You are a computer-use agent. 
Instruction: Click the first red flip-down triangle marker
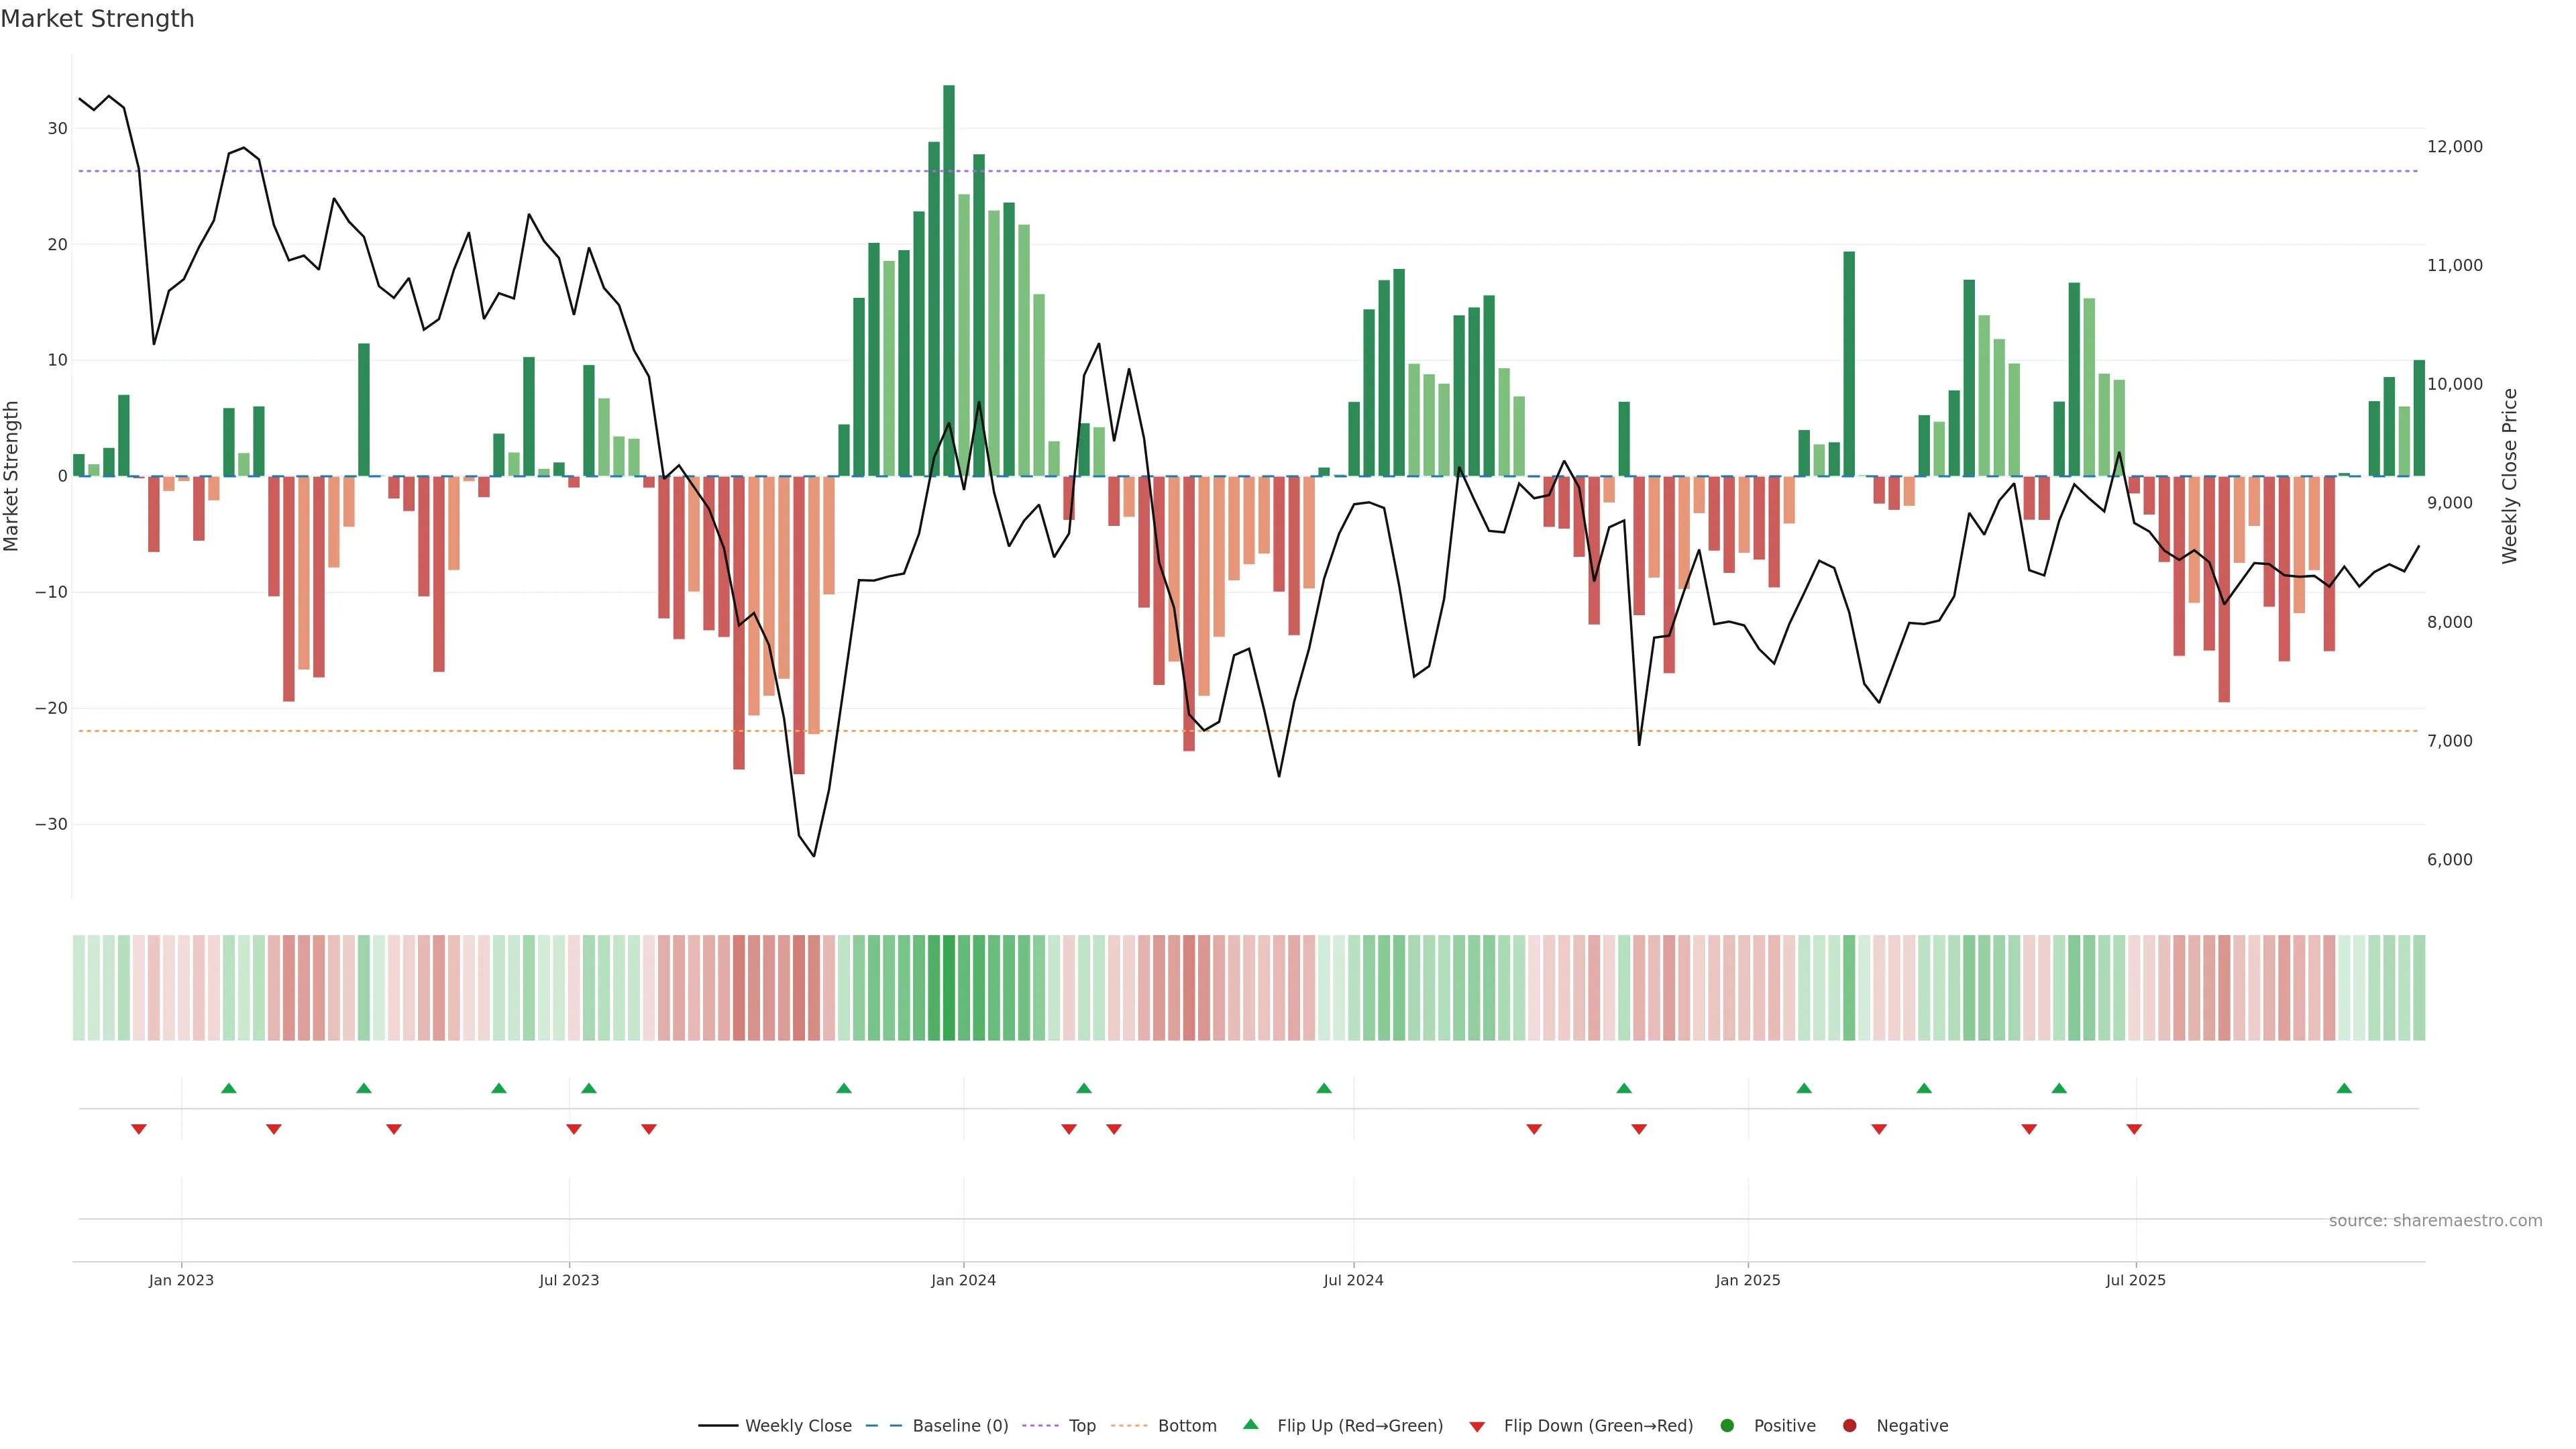tap(139, 1129)
